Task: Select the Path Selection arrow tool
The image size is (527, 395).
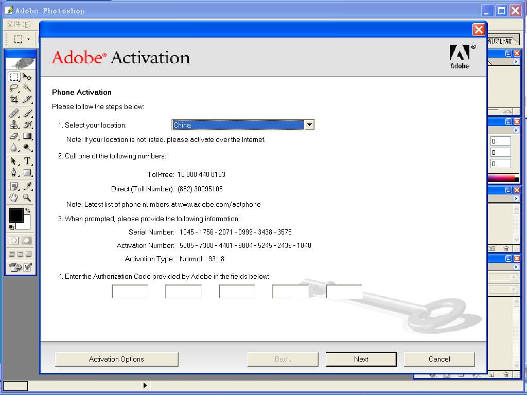Action: pyautogui.click(x=14, y=161)
